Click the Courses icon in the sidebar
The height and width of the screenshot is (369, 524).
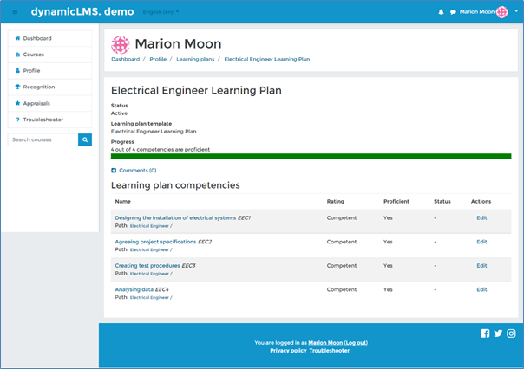click(17, 55)
